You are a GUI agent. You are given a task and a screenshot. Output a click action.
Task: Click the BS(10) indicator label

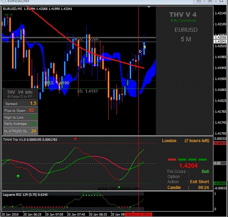click(9, 15)
